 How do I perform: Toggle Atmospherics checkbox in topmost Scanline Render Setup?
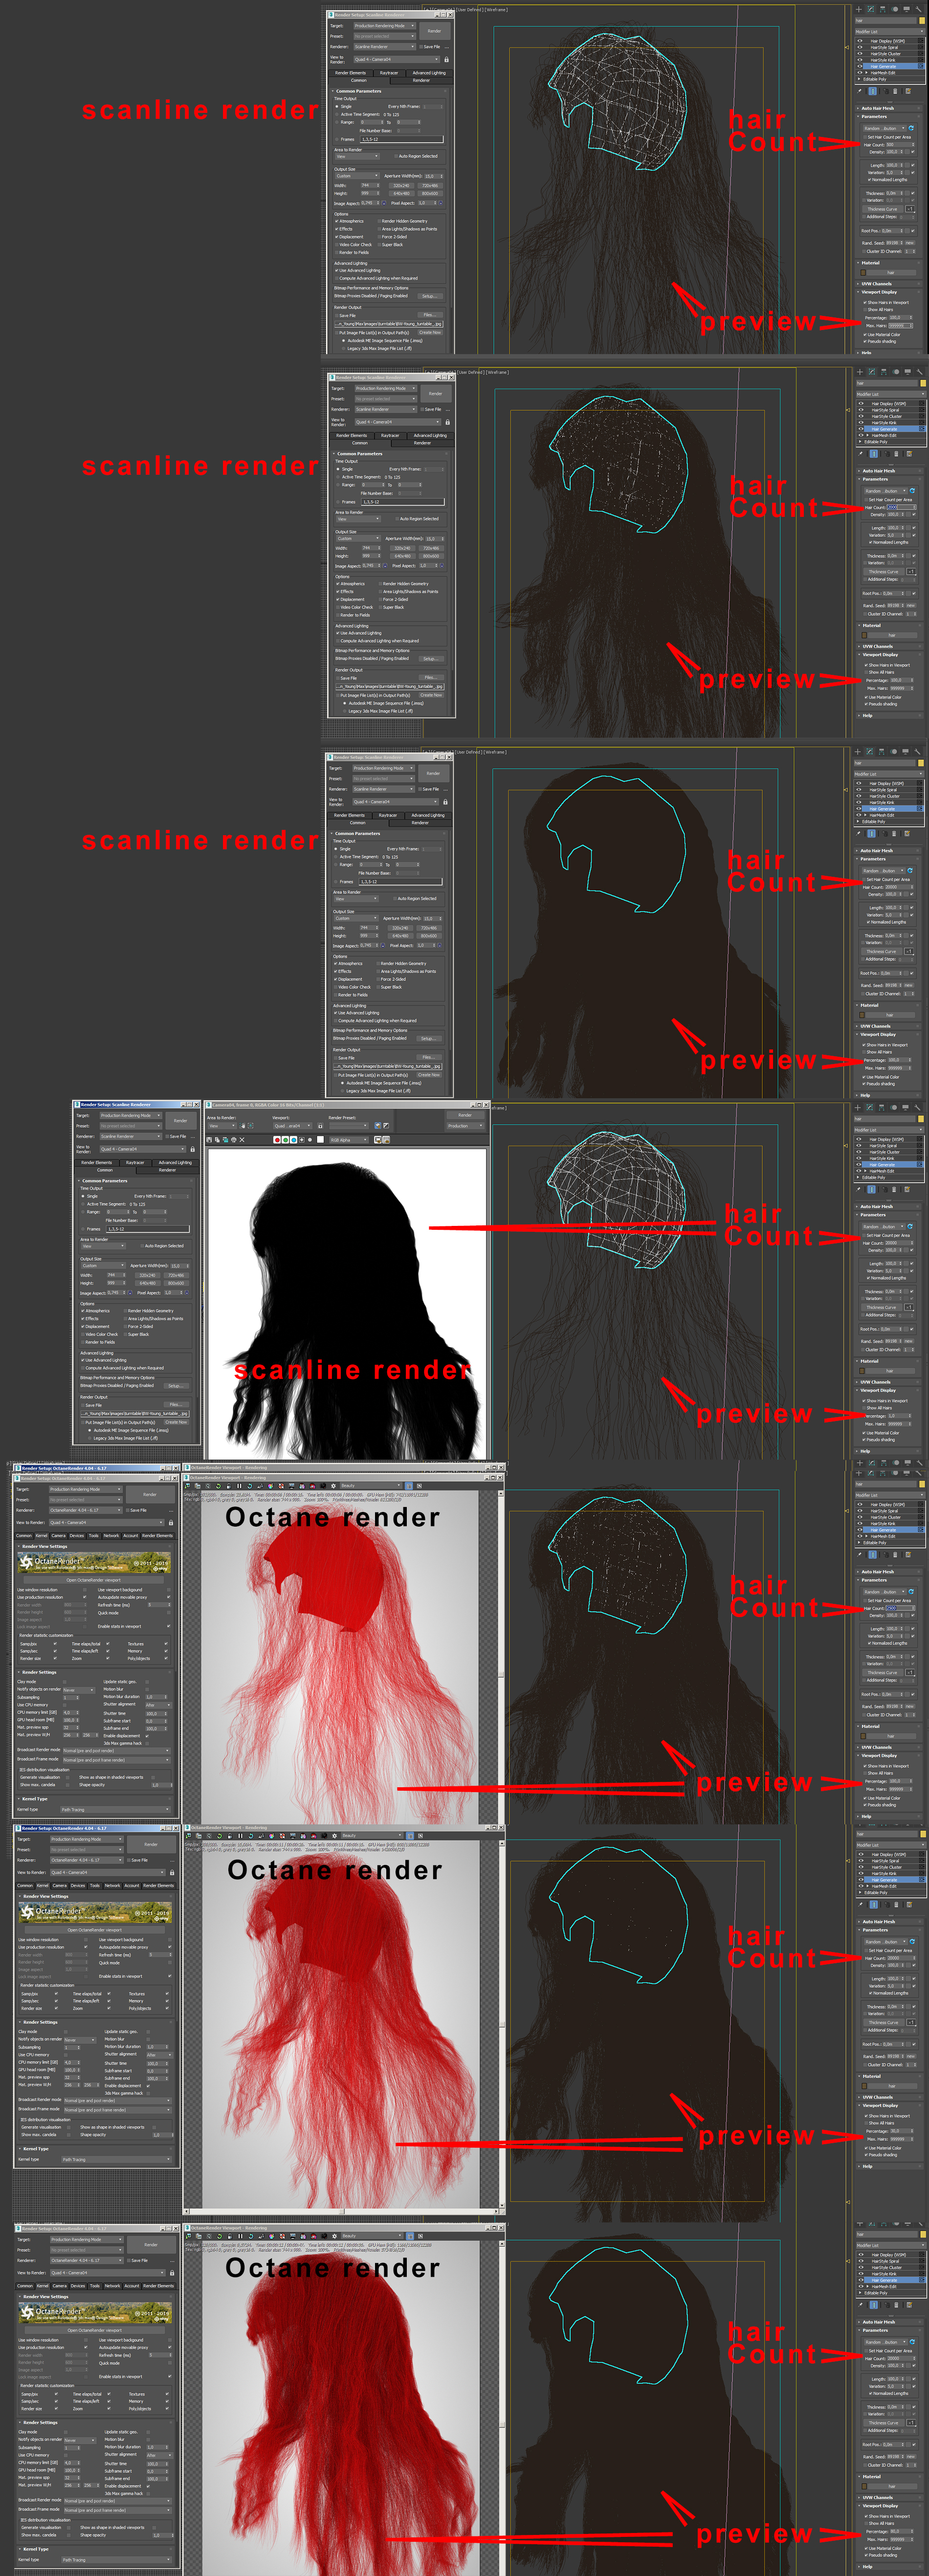[x=336, y=221]
